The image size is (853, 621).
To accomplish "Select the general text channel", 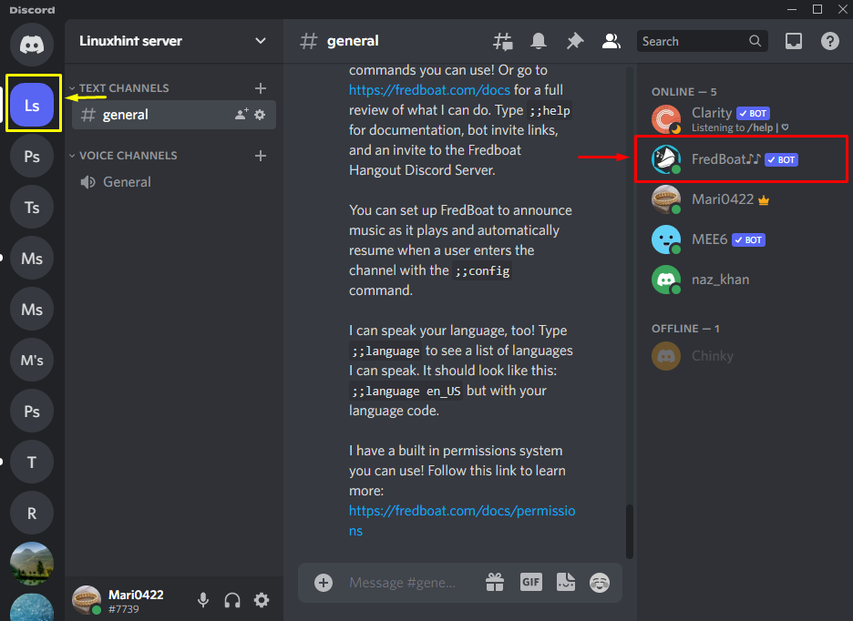I will (173, 115).
